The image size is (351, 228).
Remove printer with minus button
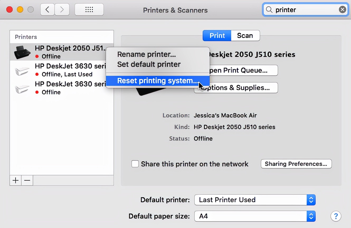pos(27,181)
